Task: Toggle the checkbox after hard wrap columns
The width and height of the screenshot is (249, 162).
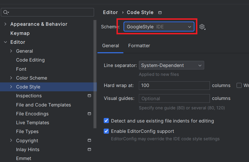Action: point(239,85)
